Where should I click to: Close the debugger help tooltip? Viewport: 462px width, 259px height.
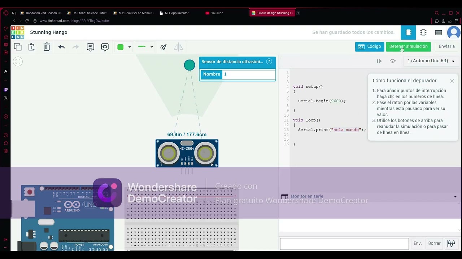(x=452, y=81)
